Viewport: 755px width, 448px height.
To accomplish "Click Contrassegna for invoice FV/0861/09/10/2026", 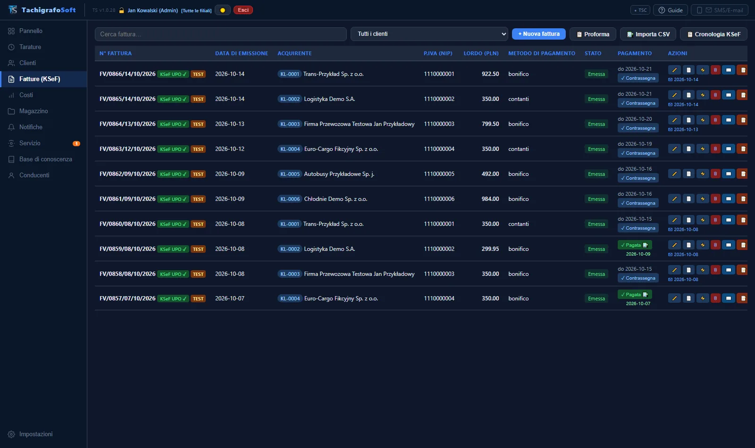I will pos(638,203).
